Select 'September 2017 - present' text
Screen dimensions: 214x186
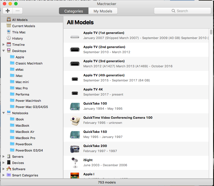(103, 94)
